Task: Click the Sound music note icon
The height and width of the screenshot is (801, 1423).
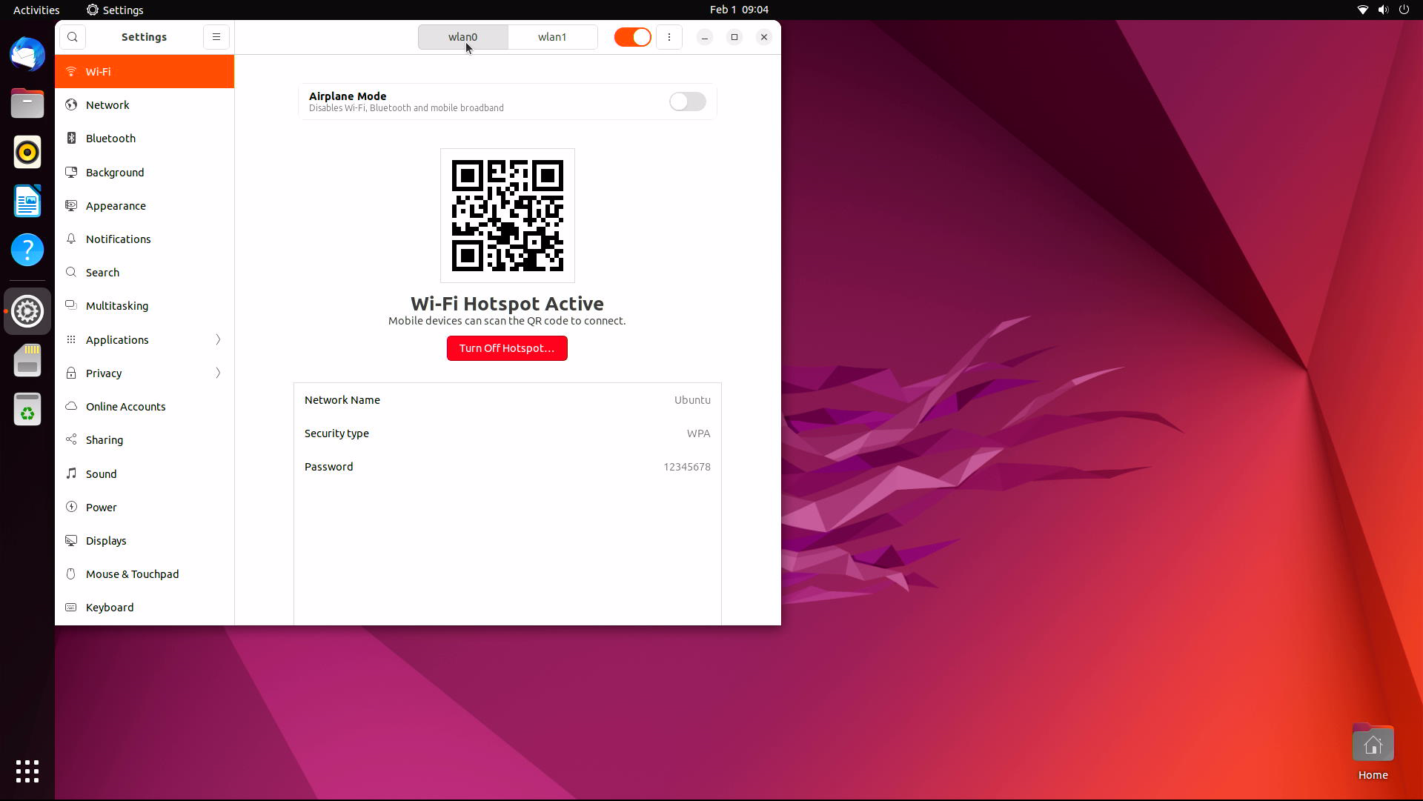Action: pos(71,473)
